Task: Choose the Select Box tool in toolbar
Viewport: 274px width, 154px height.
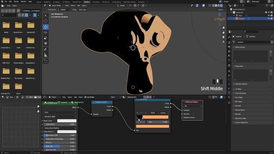Action: tap(46, 15)
